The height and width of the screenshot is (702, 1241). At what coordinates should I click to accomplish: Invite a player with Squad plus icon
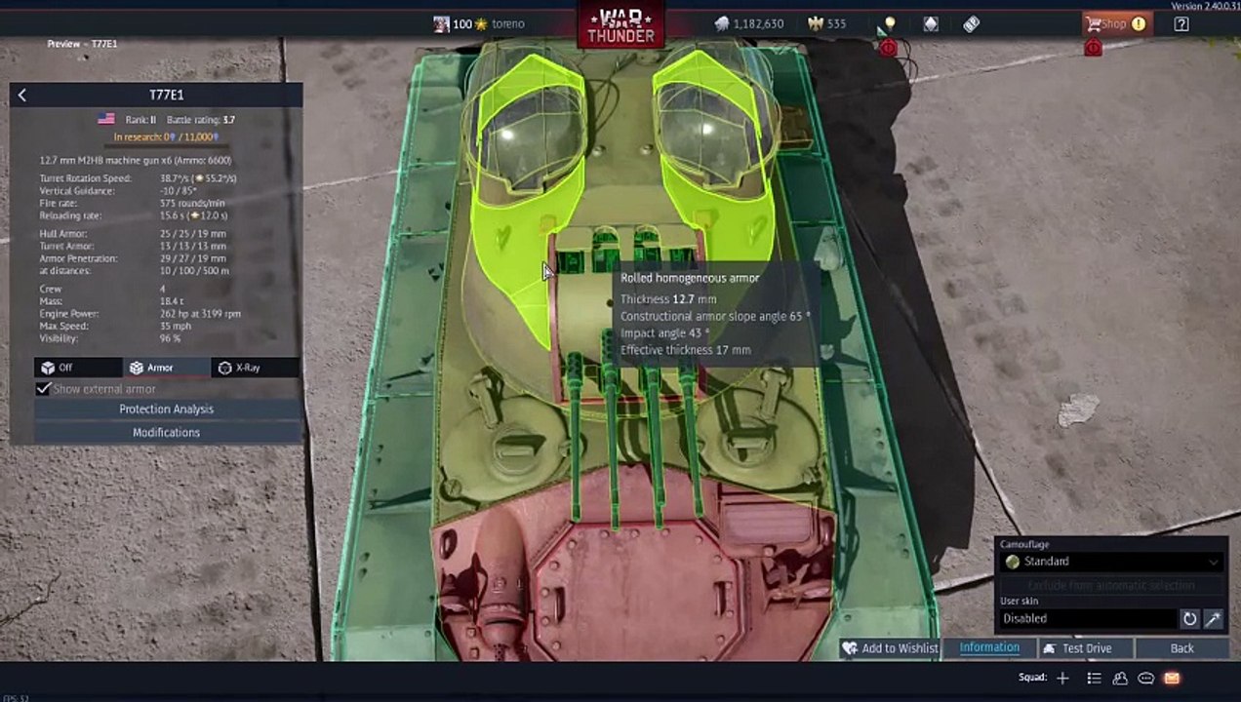tap(1062, 678)
